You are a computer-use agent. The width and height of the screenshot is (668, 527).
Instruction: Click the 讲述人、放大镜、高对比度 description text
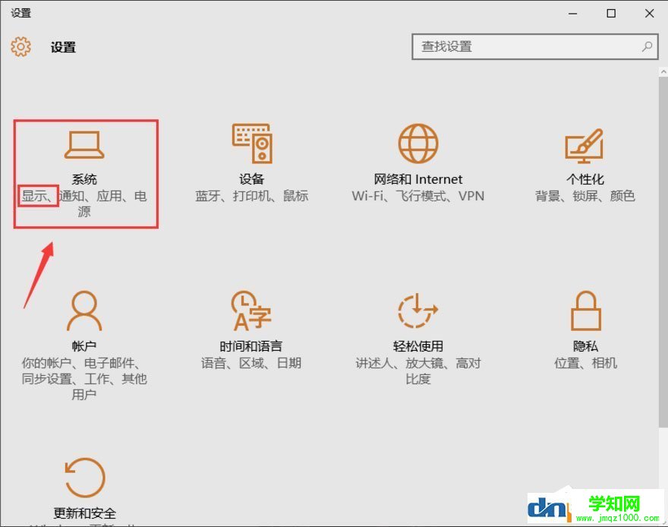[418, 371]
